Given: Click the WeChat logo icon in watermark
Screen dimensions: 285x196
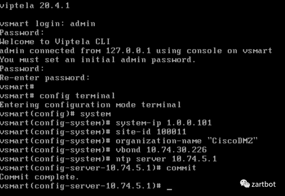Looking at the screenshot, I should (x=245, y=184).
